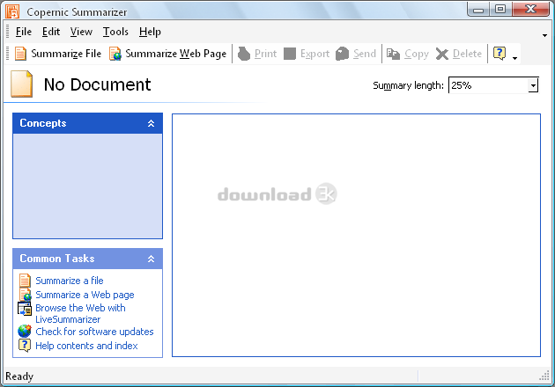Click the Summarize Web Page toolbar label

coord(176,54)
